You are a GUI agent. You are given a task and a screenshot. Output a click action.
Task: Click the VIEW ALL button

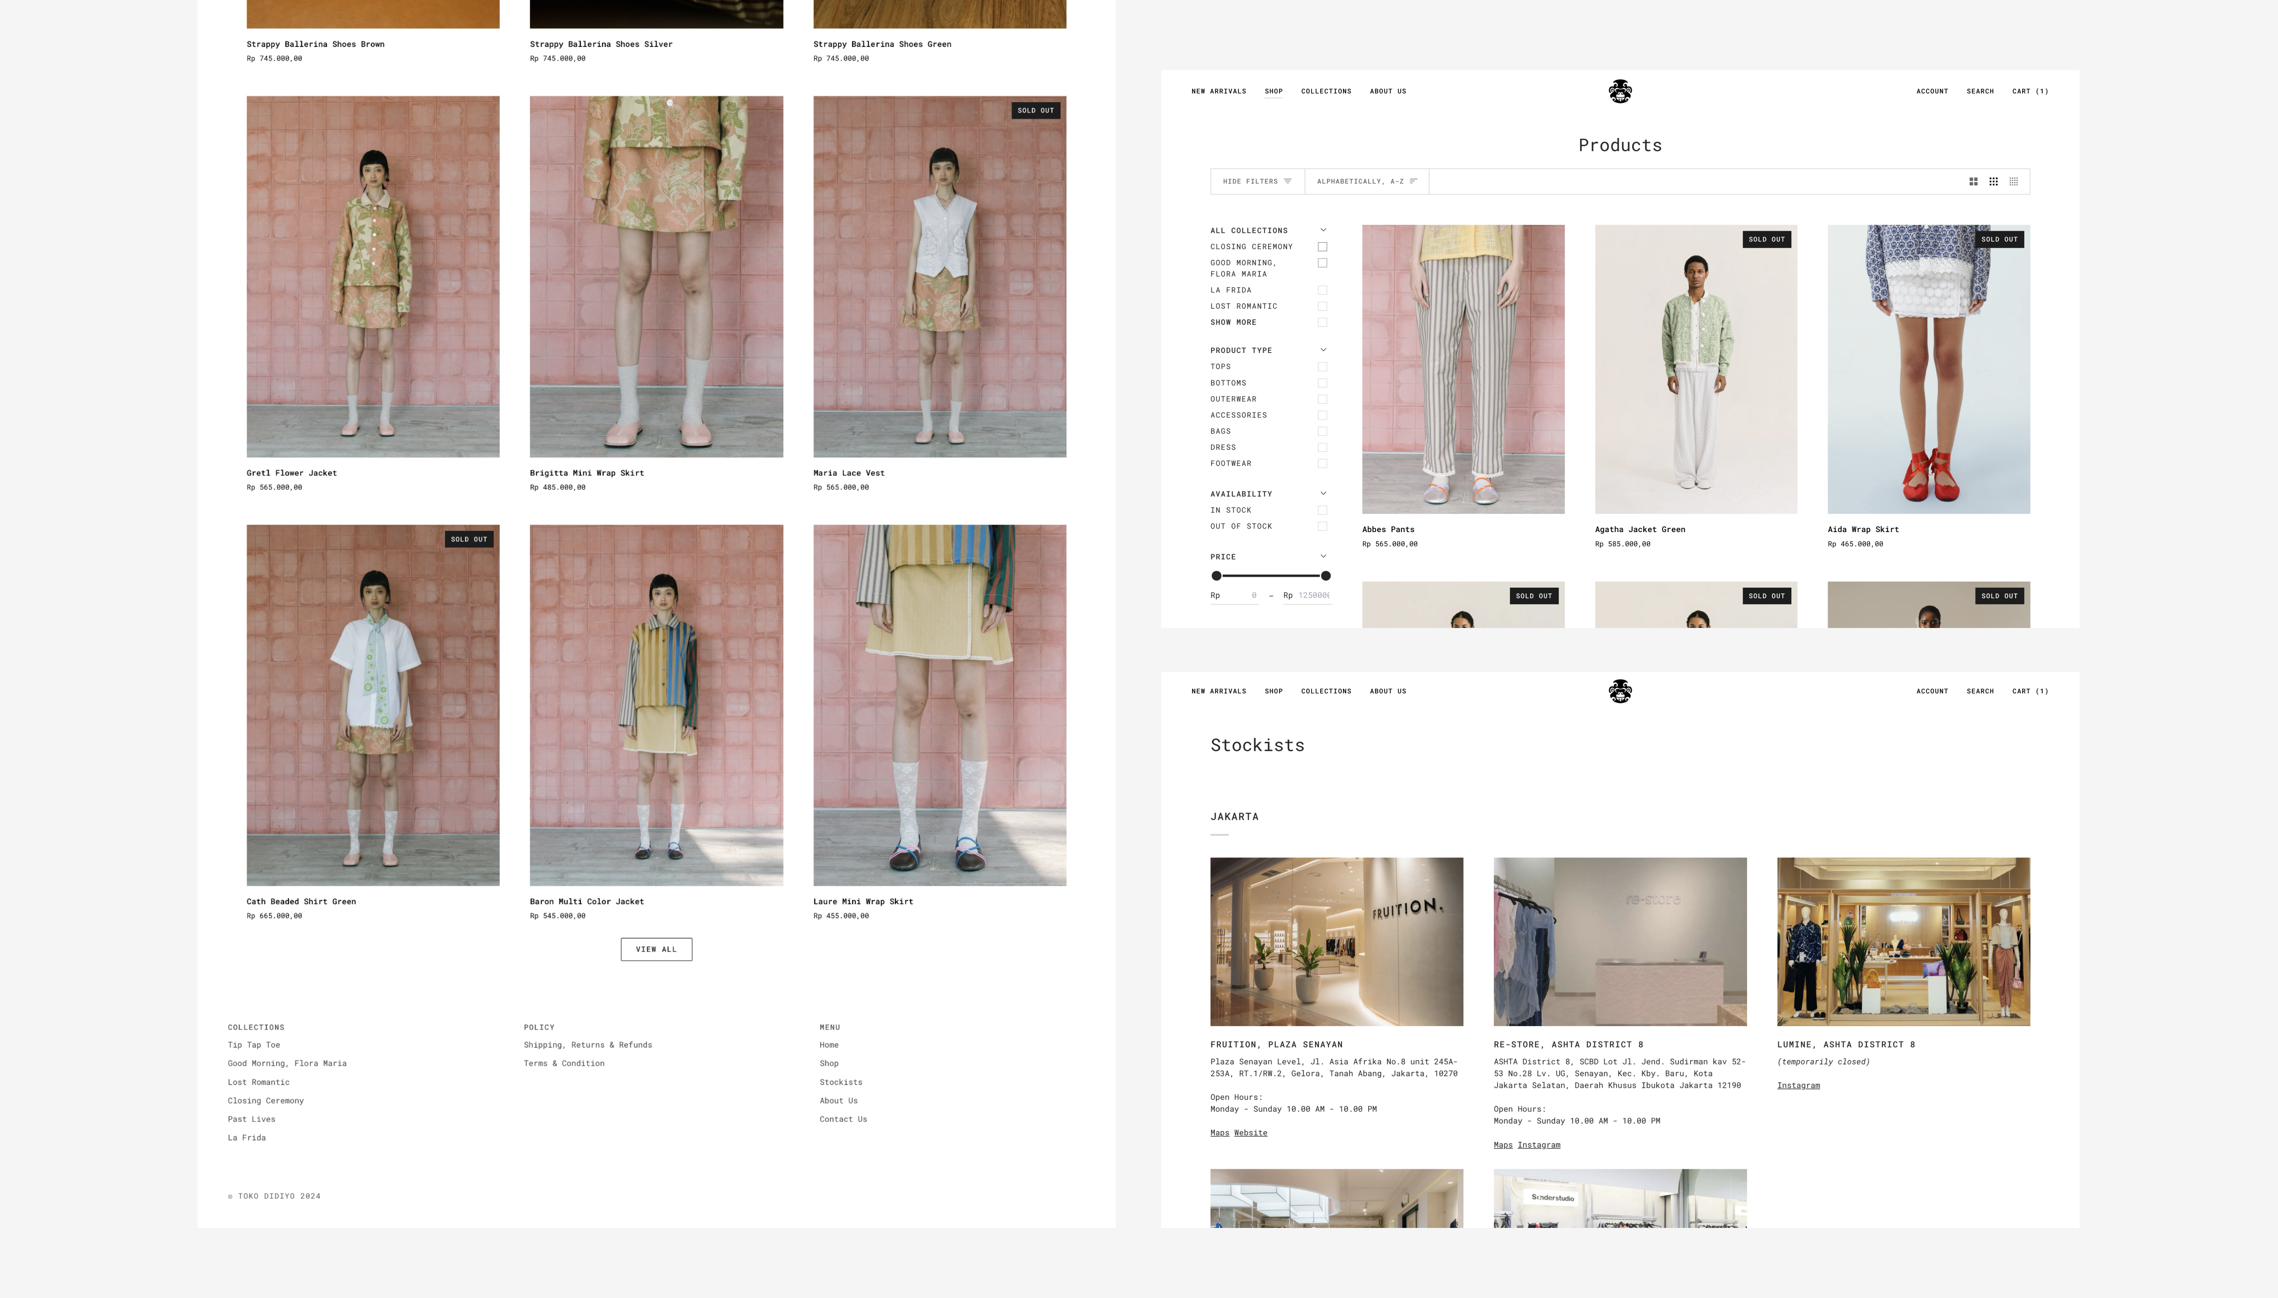pos(656,949)
